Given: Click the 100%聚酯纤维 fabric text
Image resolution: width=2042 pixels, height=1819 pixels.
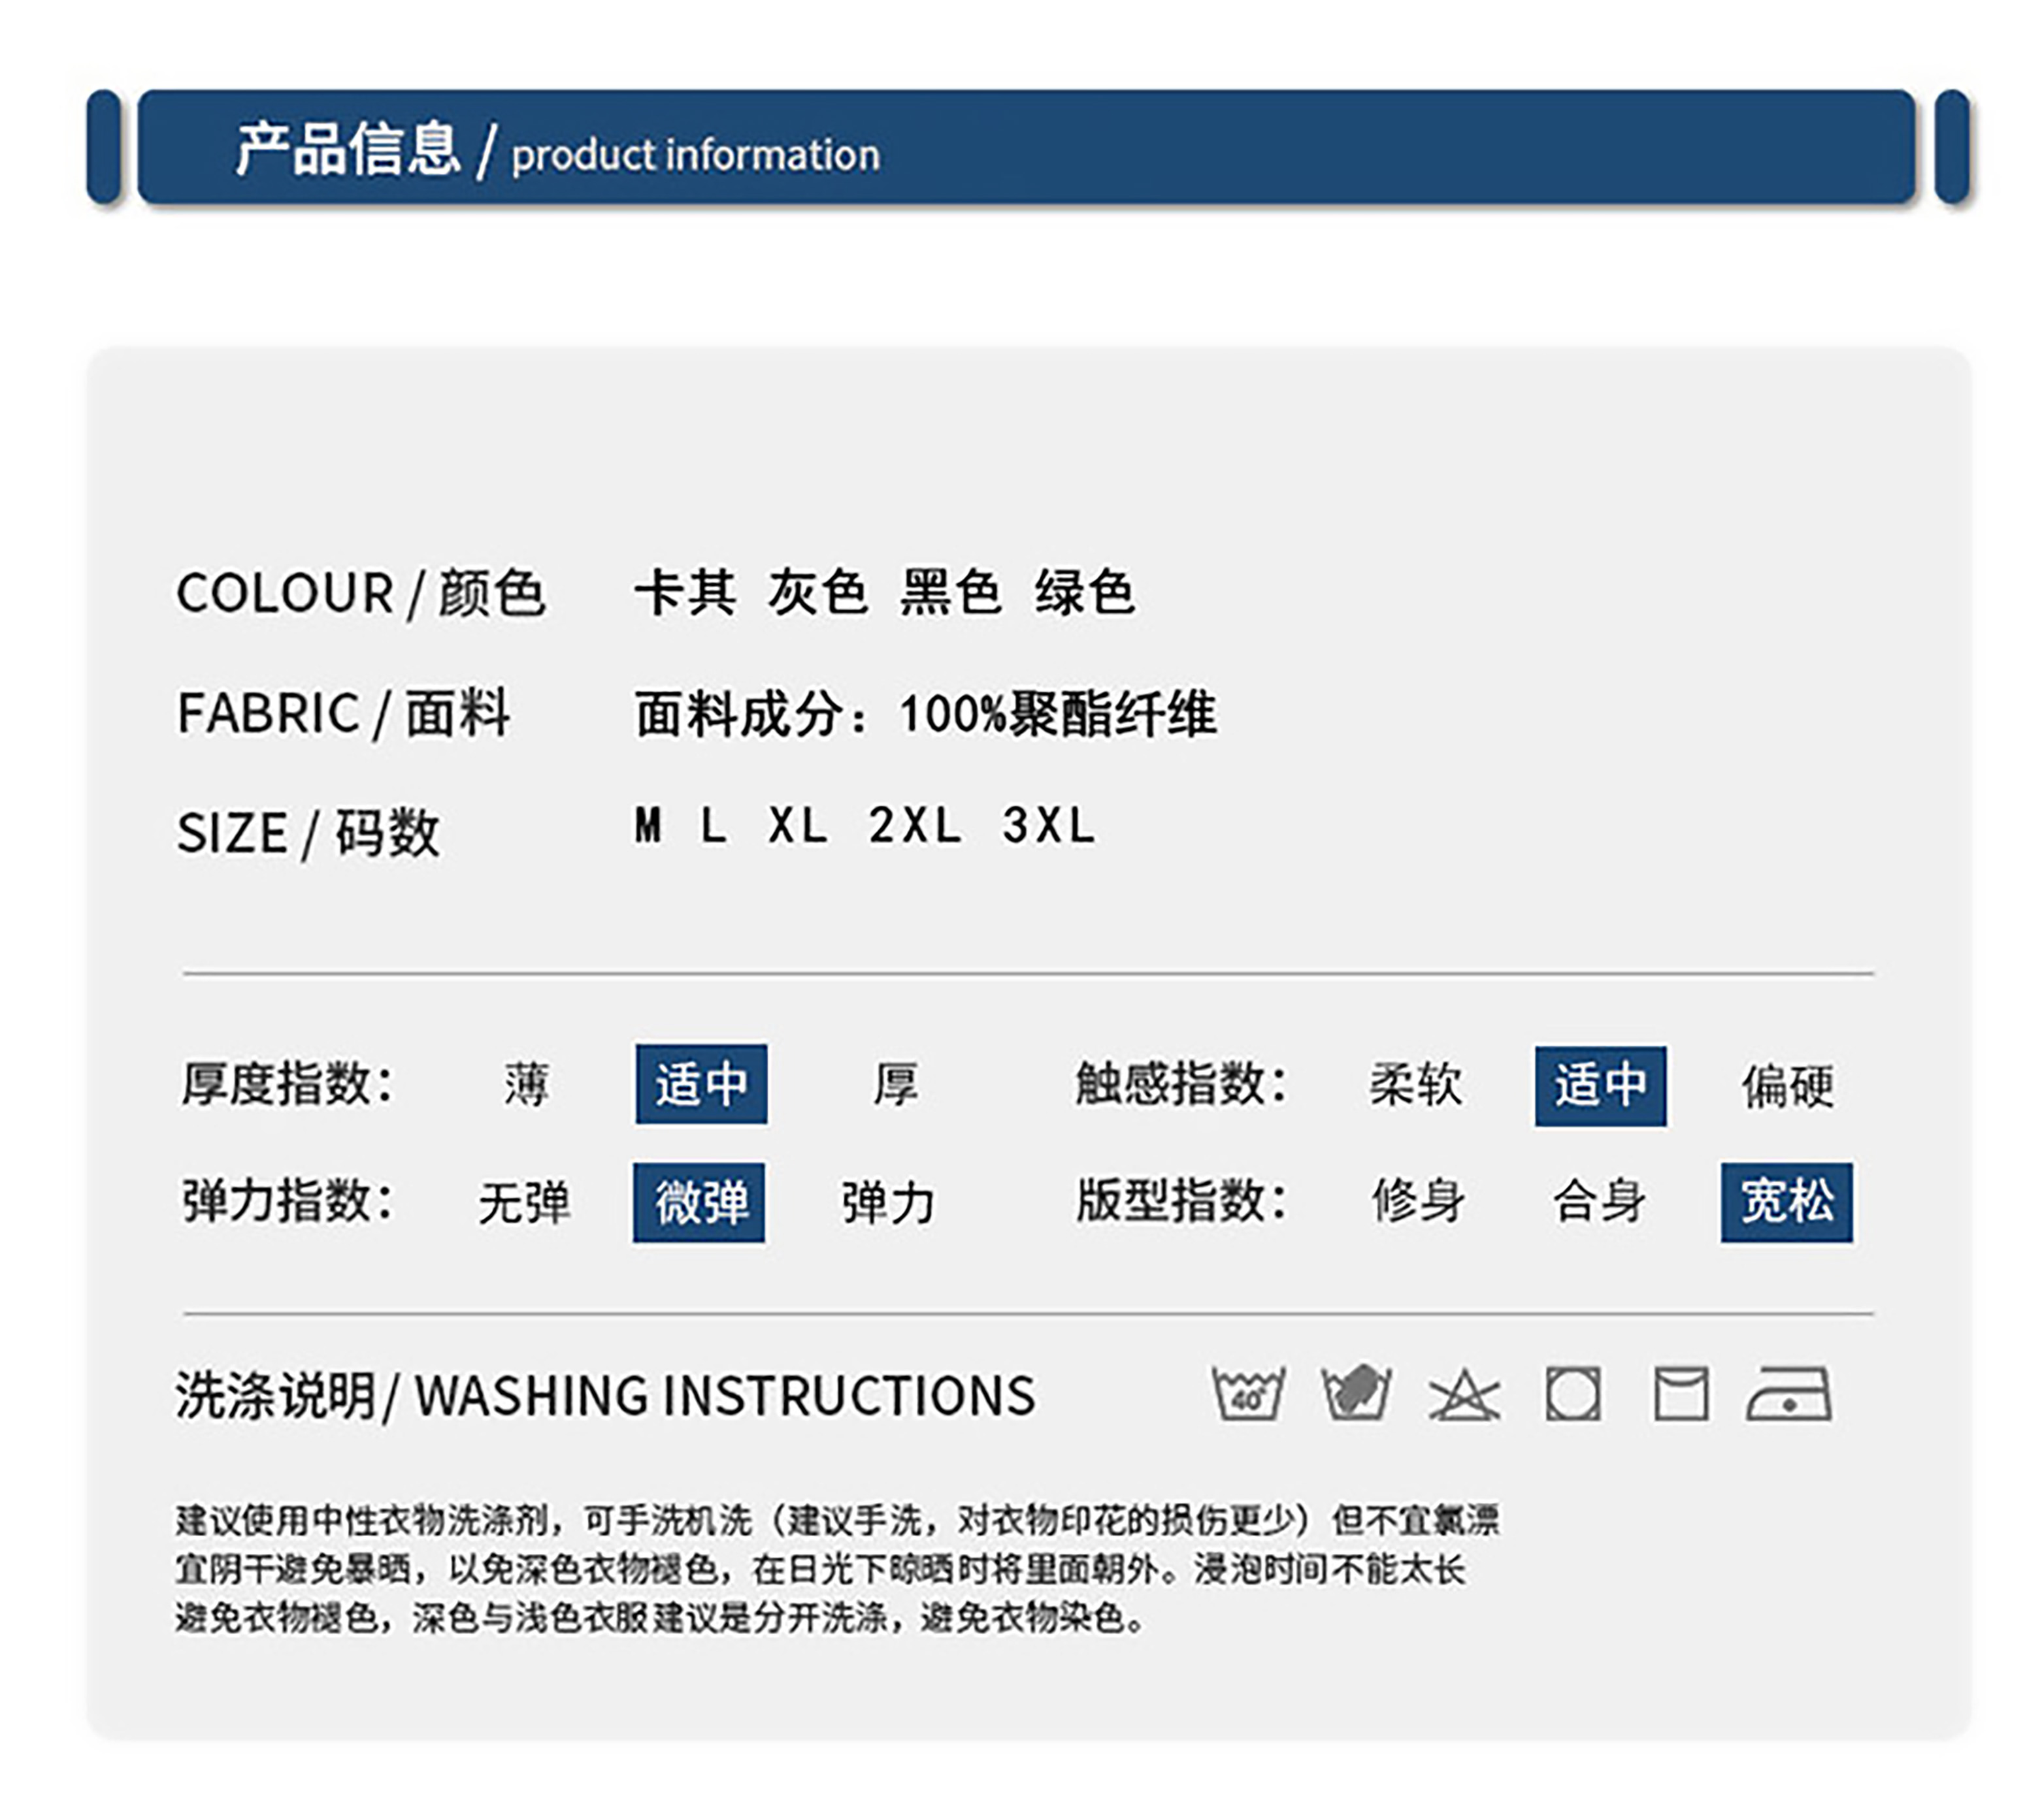Looking at the screenshot, I should point(1057,715).
